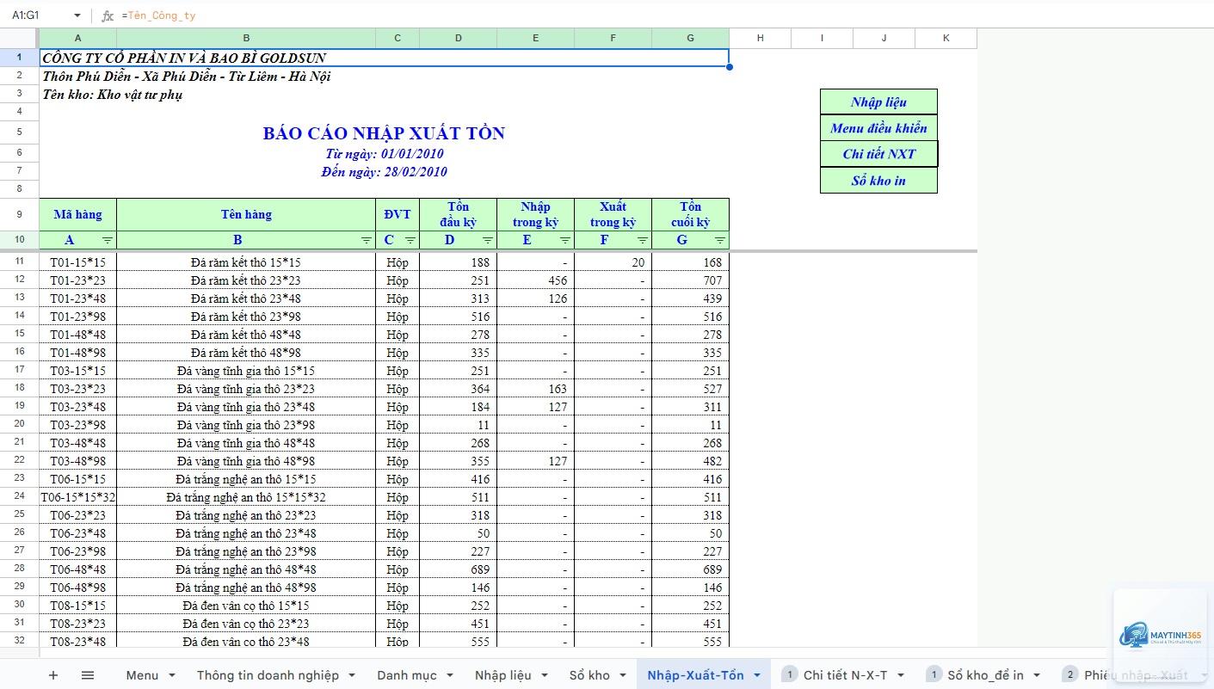Click the Đến ngày: 28/02/2010 cell
The height and width of the screenshot is (689, 1214).
click(x=384, y=171)
